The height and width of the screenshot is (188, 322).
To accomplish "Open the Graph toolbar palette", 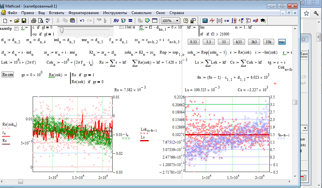I will point(212,21).
